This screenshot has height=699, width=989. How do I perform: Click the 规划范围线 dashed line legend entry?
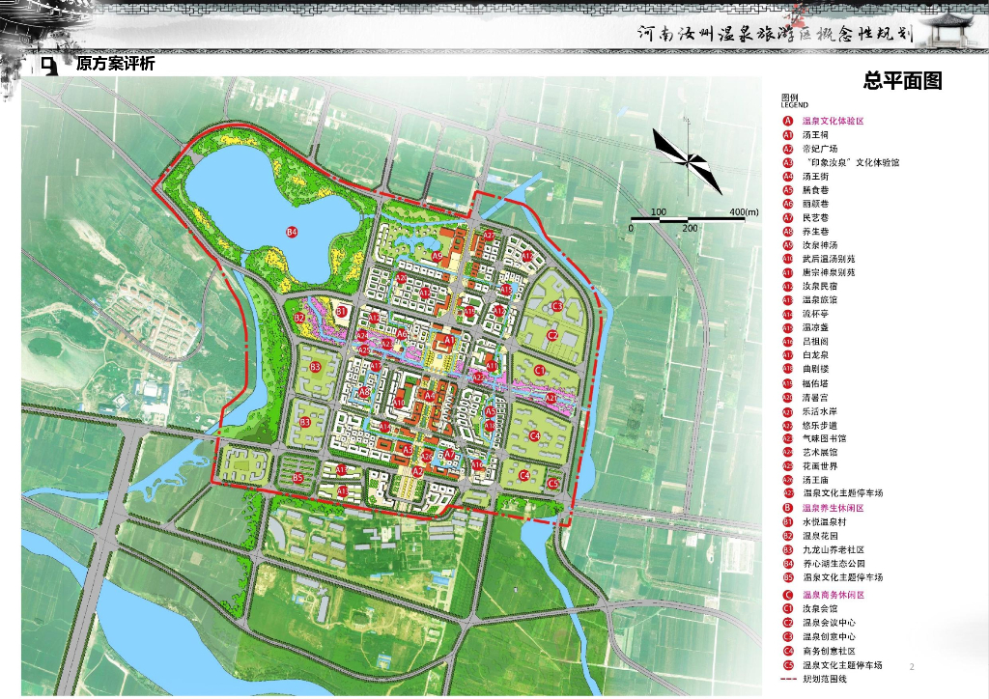813,679
